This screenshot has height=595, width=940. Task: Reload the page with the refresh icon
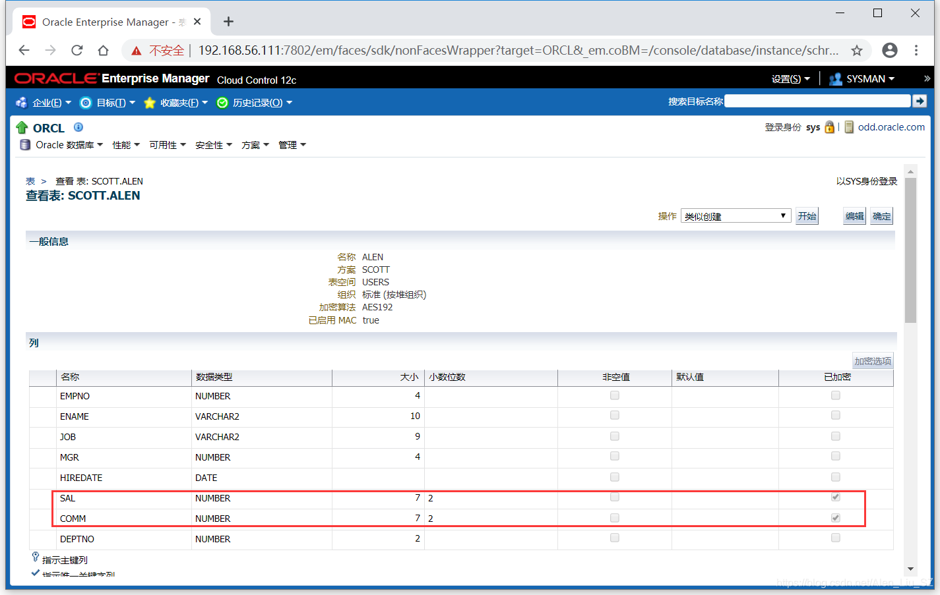(77, 50)
